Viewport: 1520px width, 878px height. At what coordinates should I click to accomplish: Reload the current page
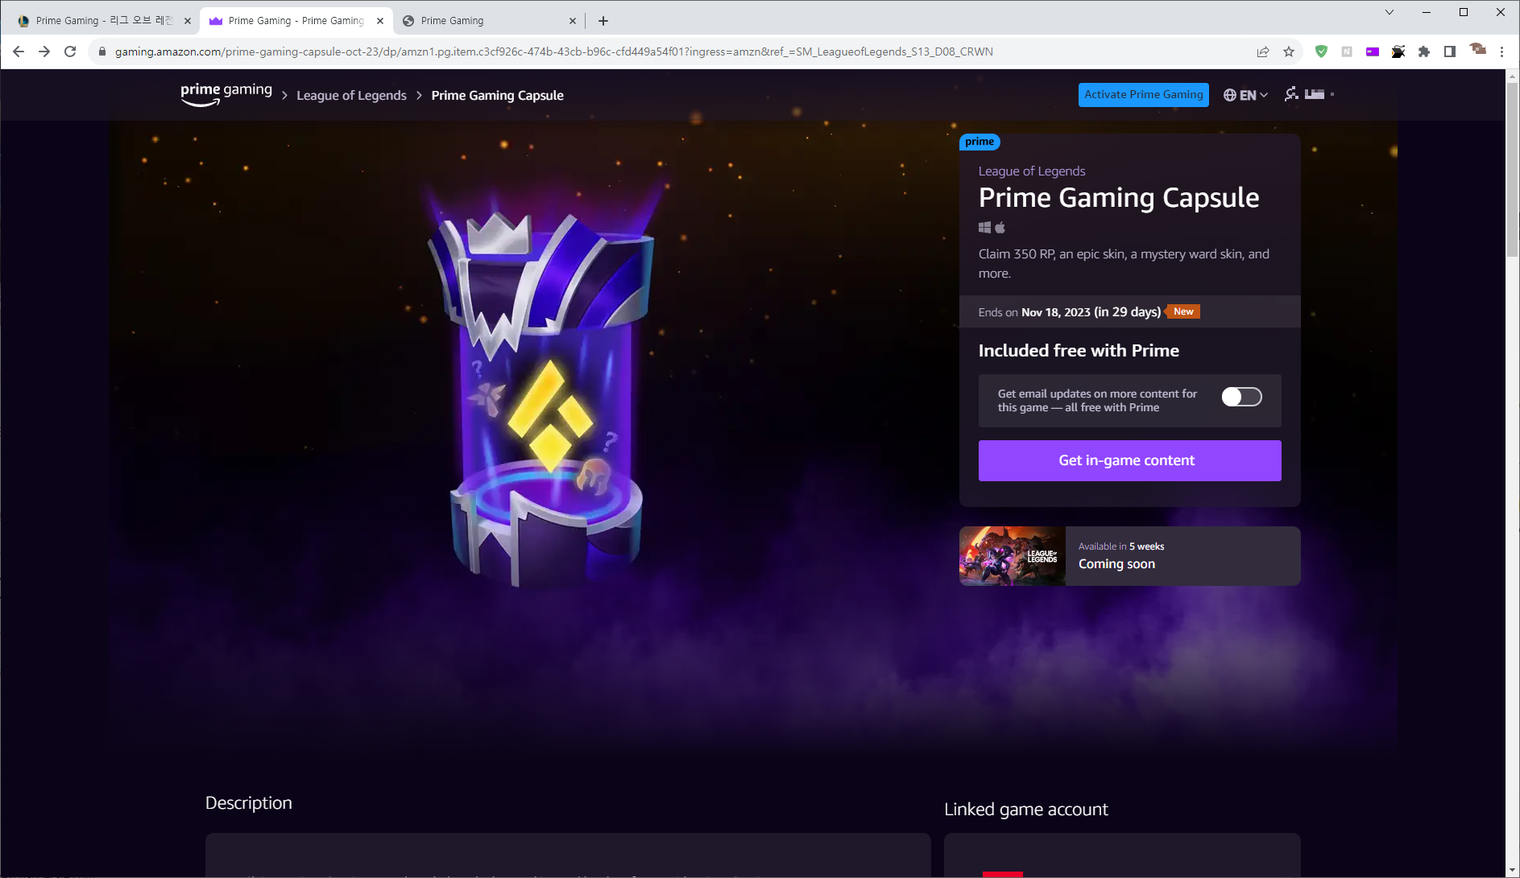tap(70, 52)
